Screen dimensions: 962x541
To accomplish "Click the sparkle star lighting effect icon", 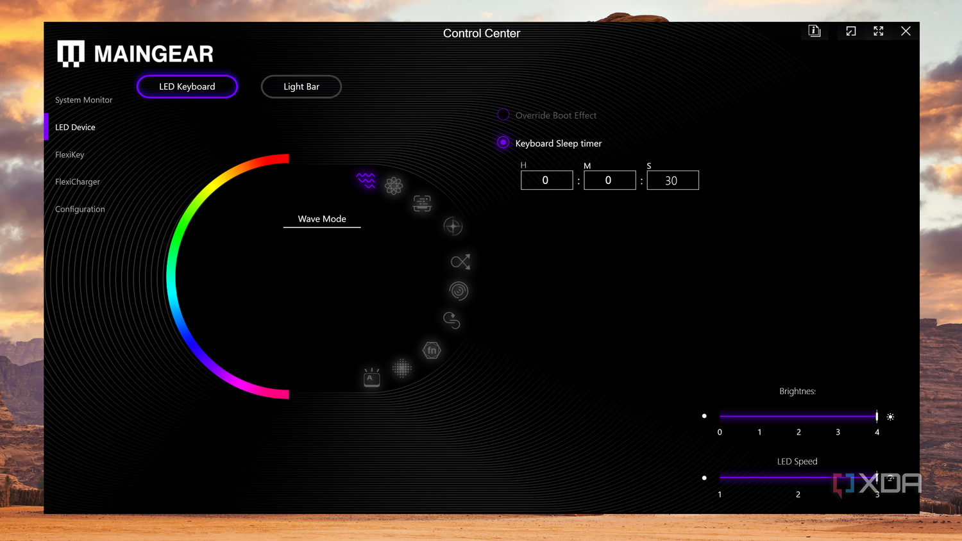I will (453, 226).
